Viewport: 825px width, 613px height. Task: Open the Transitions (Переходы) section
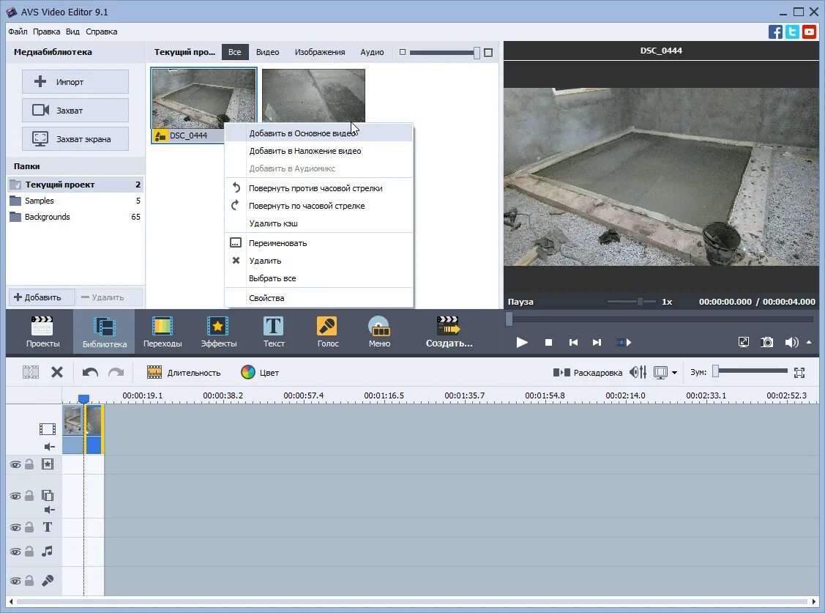click(x=163, y=332)
